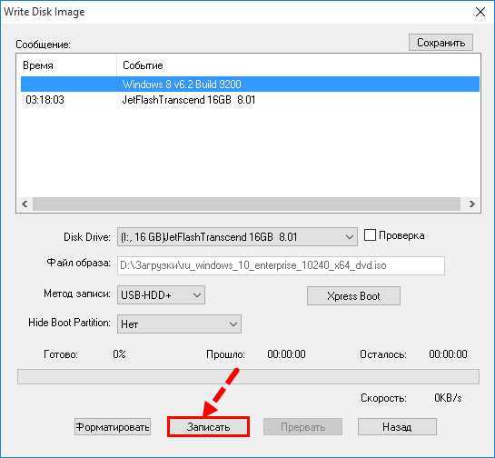Click the left scroll arrow of message list
The image size is (495, 458).
click(x=25, y=204)
